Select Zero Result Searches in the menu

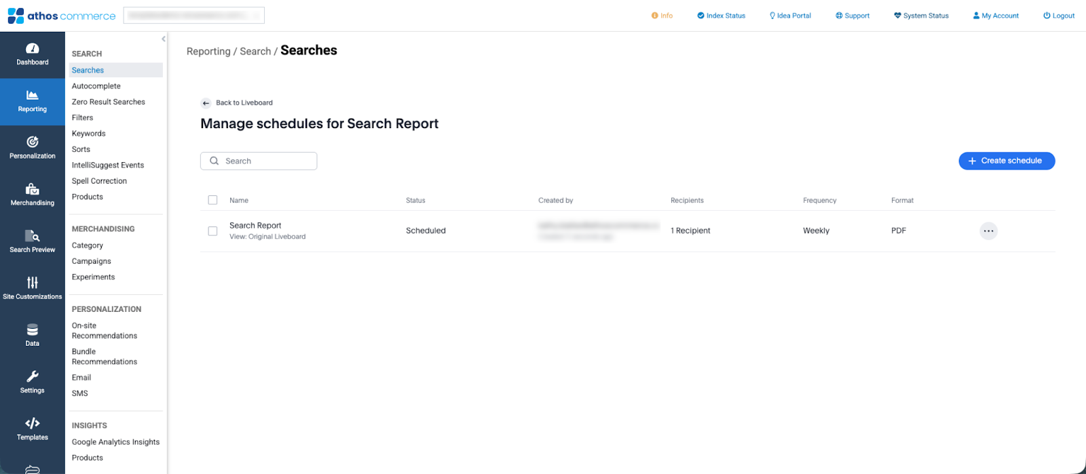coord(109,102)
